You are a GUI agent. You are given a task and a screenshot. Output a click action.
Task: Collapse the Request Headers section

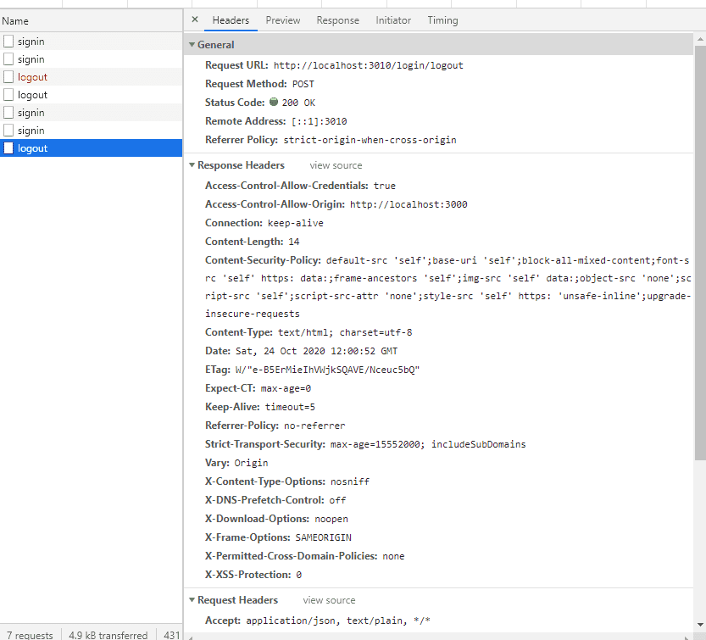tap(192, 600)
